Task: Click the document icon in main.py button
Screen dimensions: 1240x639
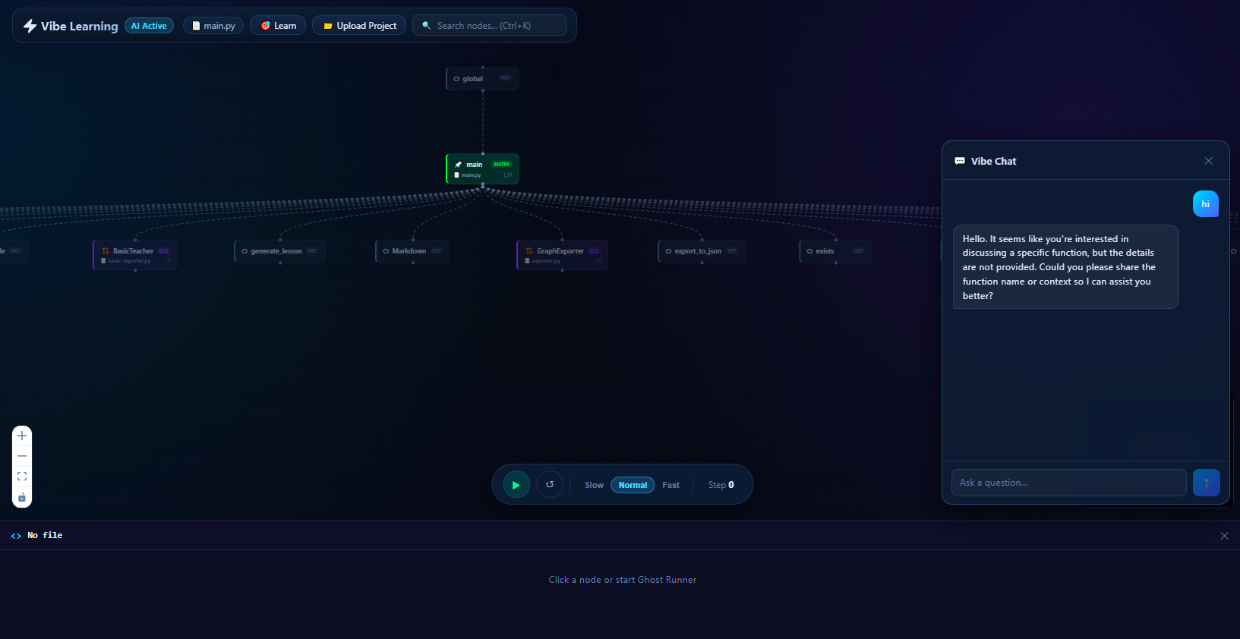Action: click(196, 26)
